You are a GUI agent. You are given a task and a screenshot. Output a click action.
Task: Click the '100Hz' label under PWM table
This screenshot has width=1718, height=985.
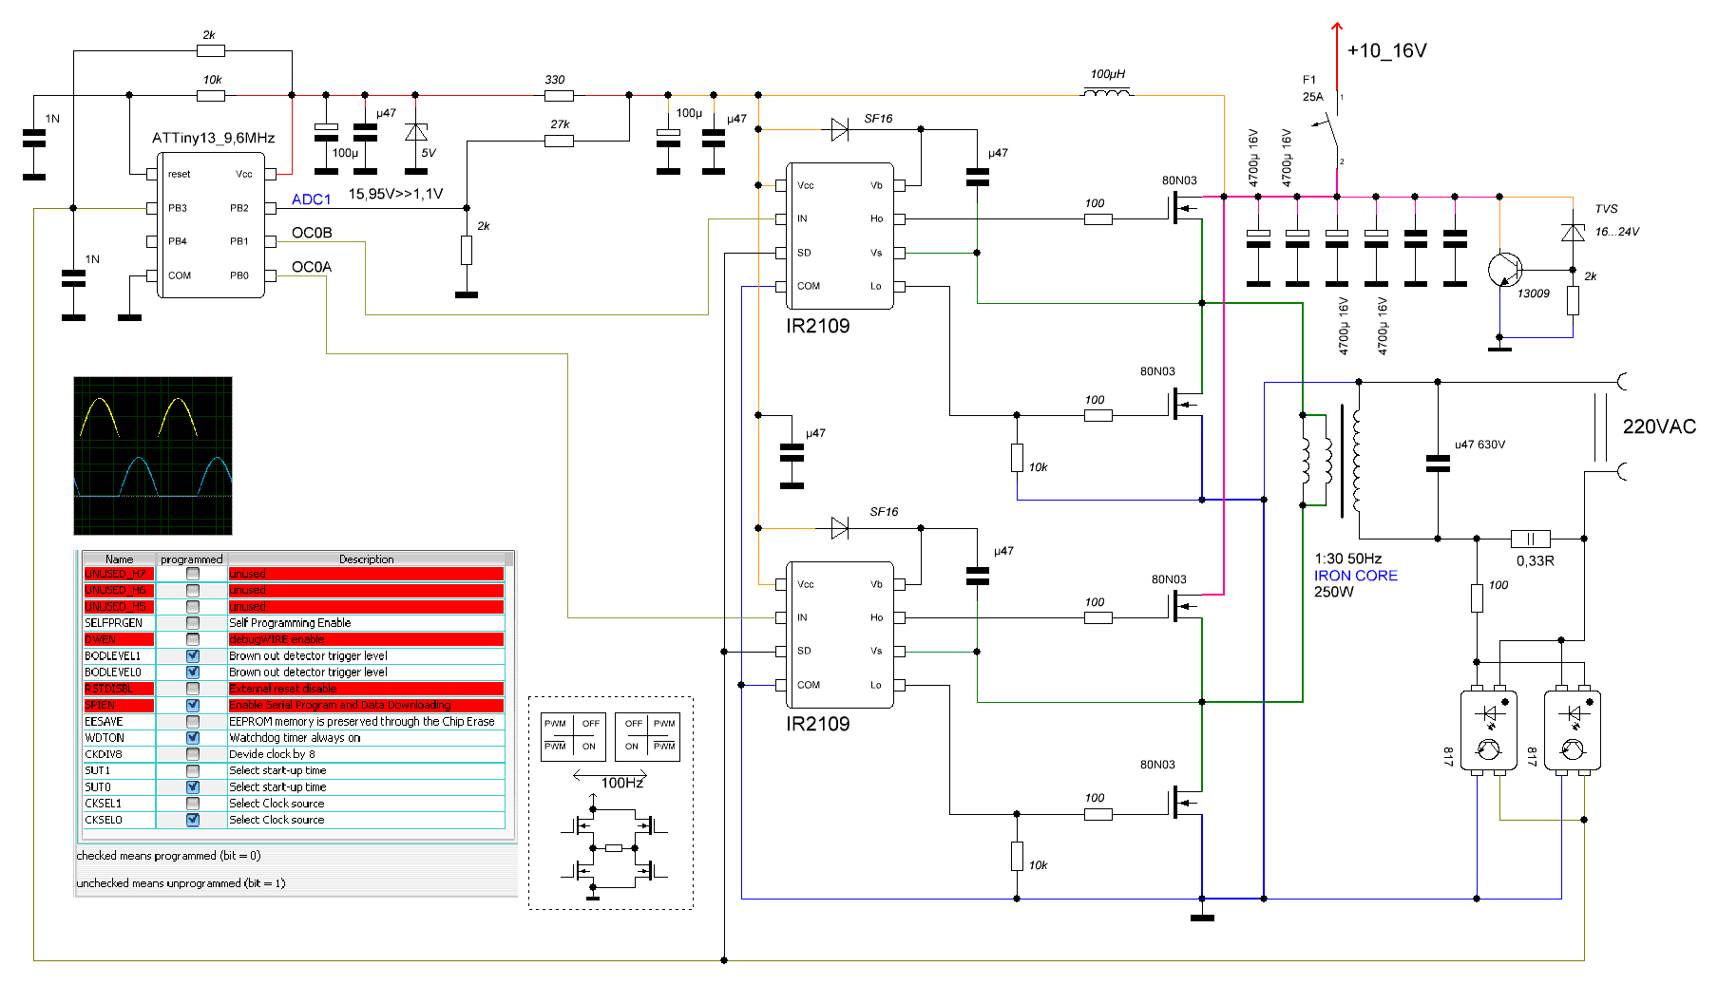pyautogui.click(x=622, y=783)
